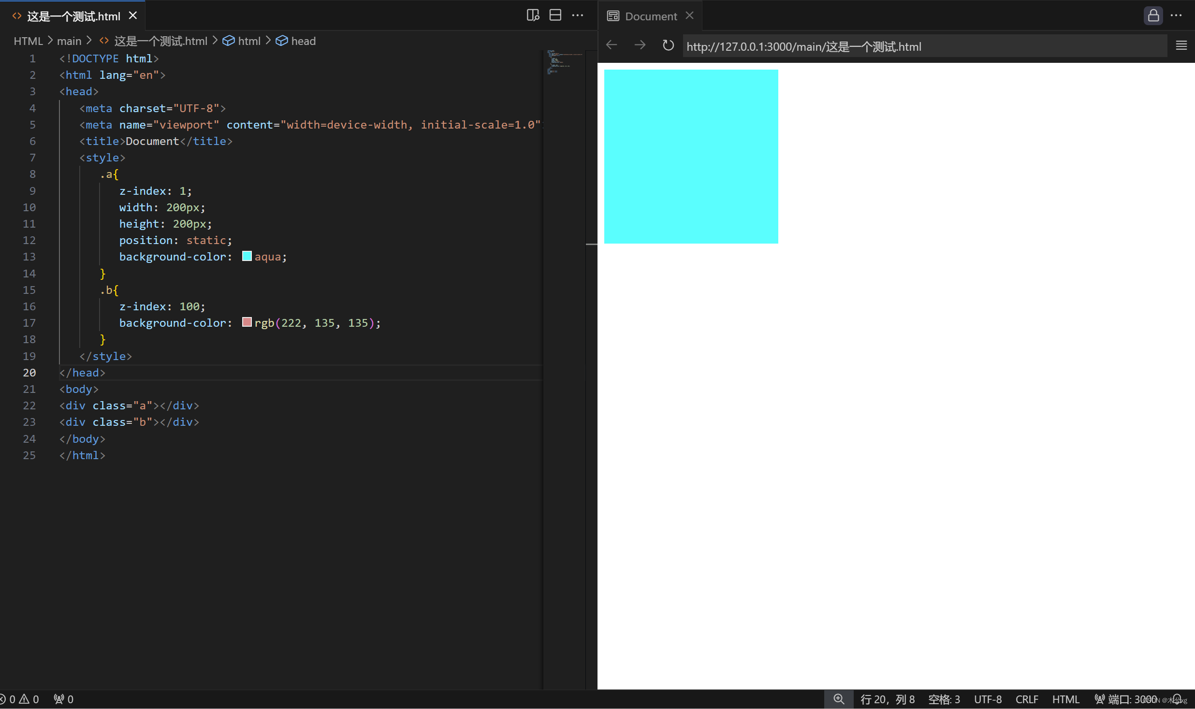The image size is (1195, 709).
Task: Change file encoding via UTF-8 button
Action: click(988, 699)
